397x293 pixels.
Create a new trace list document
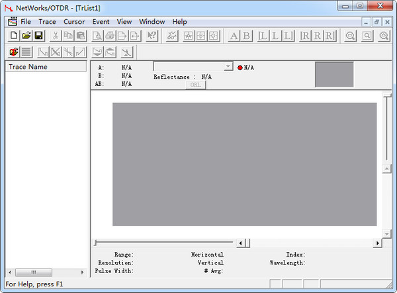tap(14, 36)
